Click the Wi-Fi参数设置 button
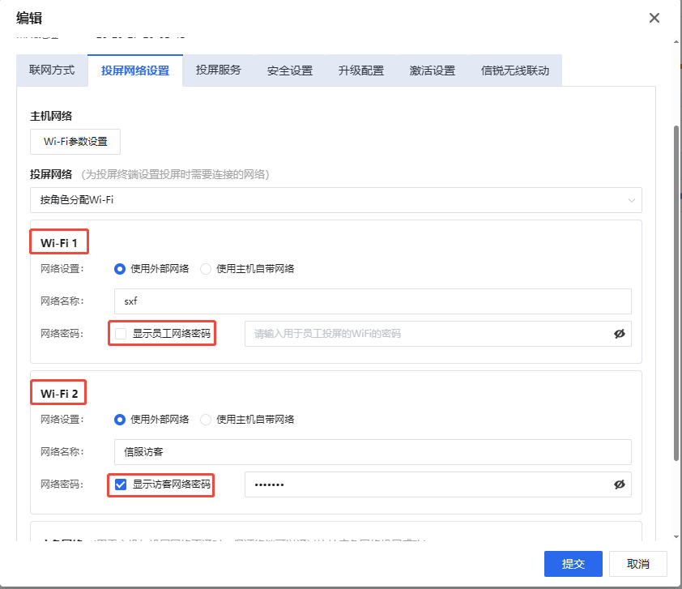 click(75, 141)
